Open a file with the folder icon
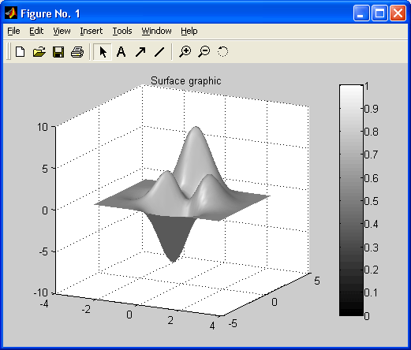The width and height of the screenshot is (411, 350). click(39, 52)
